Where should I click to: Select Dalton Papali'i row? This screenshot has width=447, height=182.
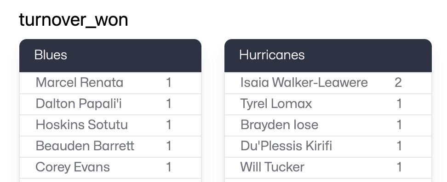coord(110,104)
